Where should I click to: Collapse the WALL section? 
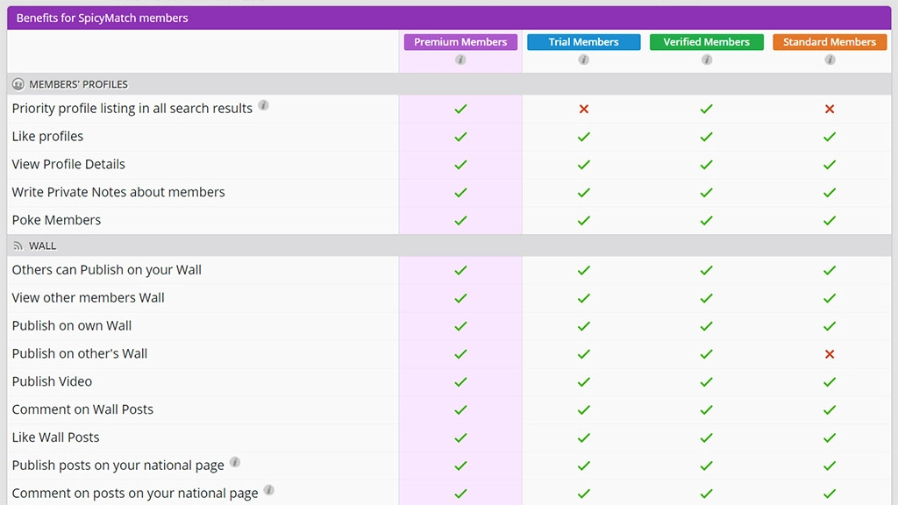[42, 245]
